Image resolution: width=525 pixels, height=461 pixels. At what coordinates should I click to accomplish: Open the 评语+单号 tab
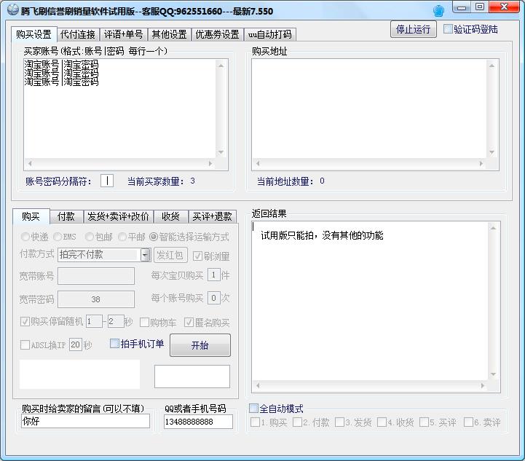tap(124, 34)
